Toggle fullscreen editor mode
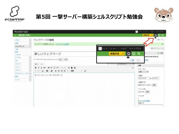 click(x=85, y=71)
